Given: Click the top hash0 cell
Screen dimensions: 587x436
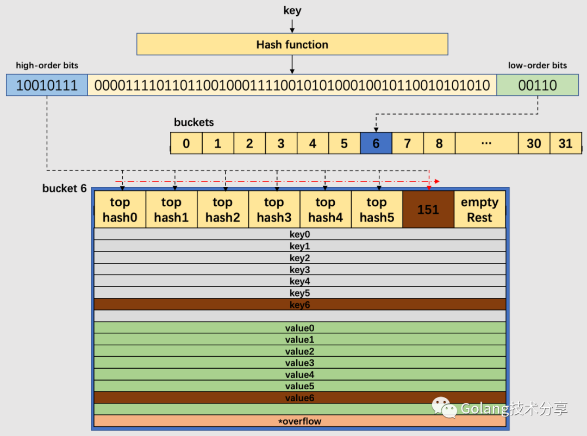Looking at the screenshot, I should click(120, 209).
